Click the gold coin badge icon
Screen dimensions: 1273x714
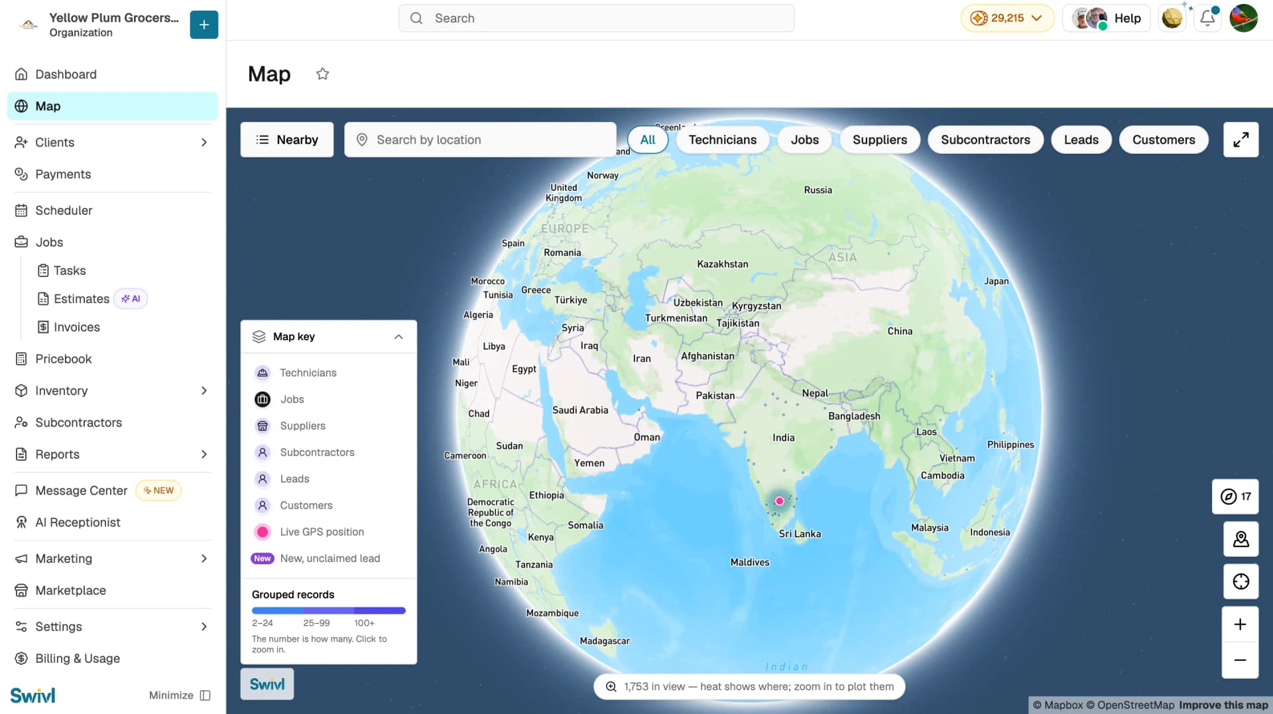pyautogui.click(x=1172, y=18)
